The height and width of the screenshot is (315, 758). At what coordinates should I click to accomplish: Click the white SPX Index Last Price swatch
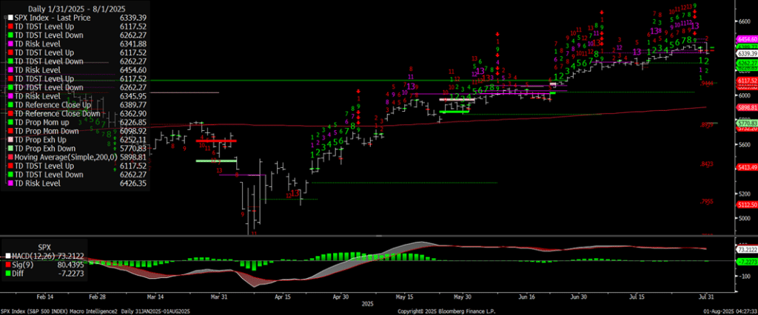coord(9,16)
